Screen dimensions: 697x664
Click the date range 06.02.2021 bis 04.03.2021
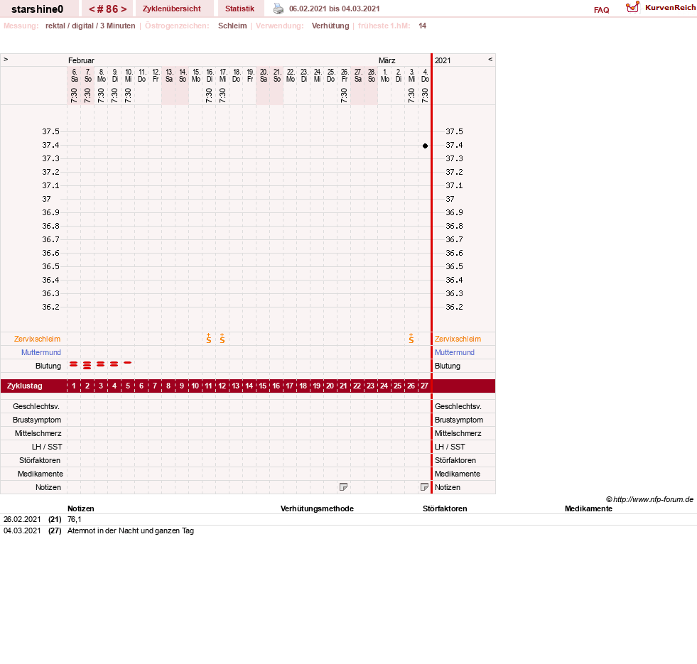[x=334, y=9]
